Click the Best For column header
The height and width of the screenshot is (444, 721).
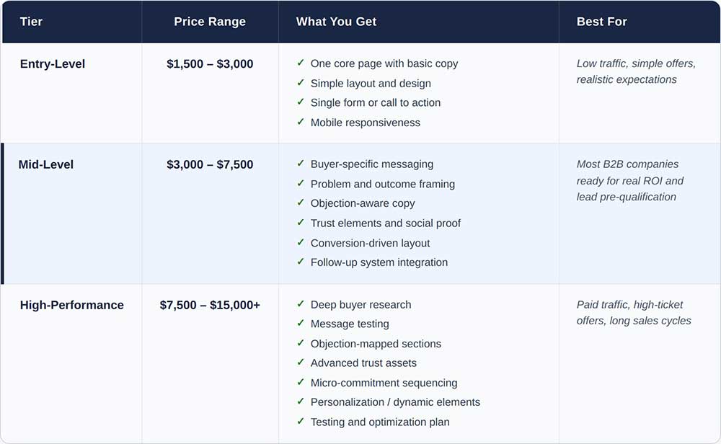coord(601,22)
